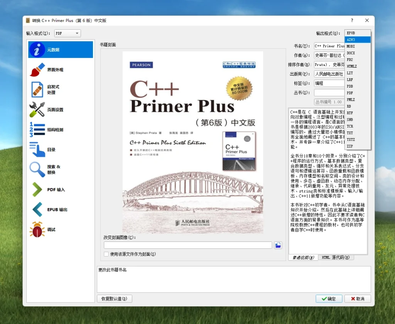Choose FB2 in output format list
This screenshot has width=395, height=324.
click(358, 60)
